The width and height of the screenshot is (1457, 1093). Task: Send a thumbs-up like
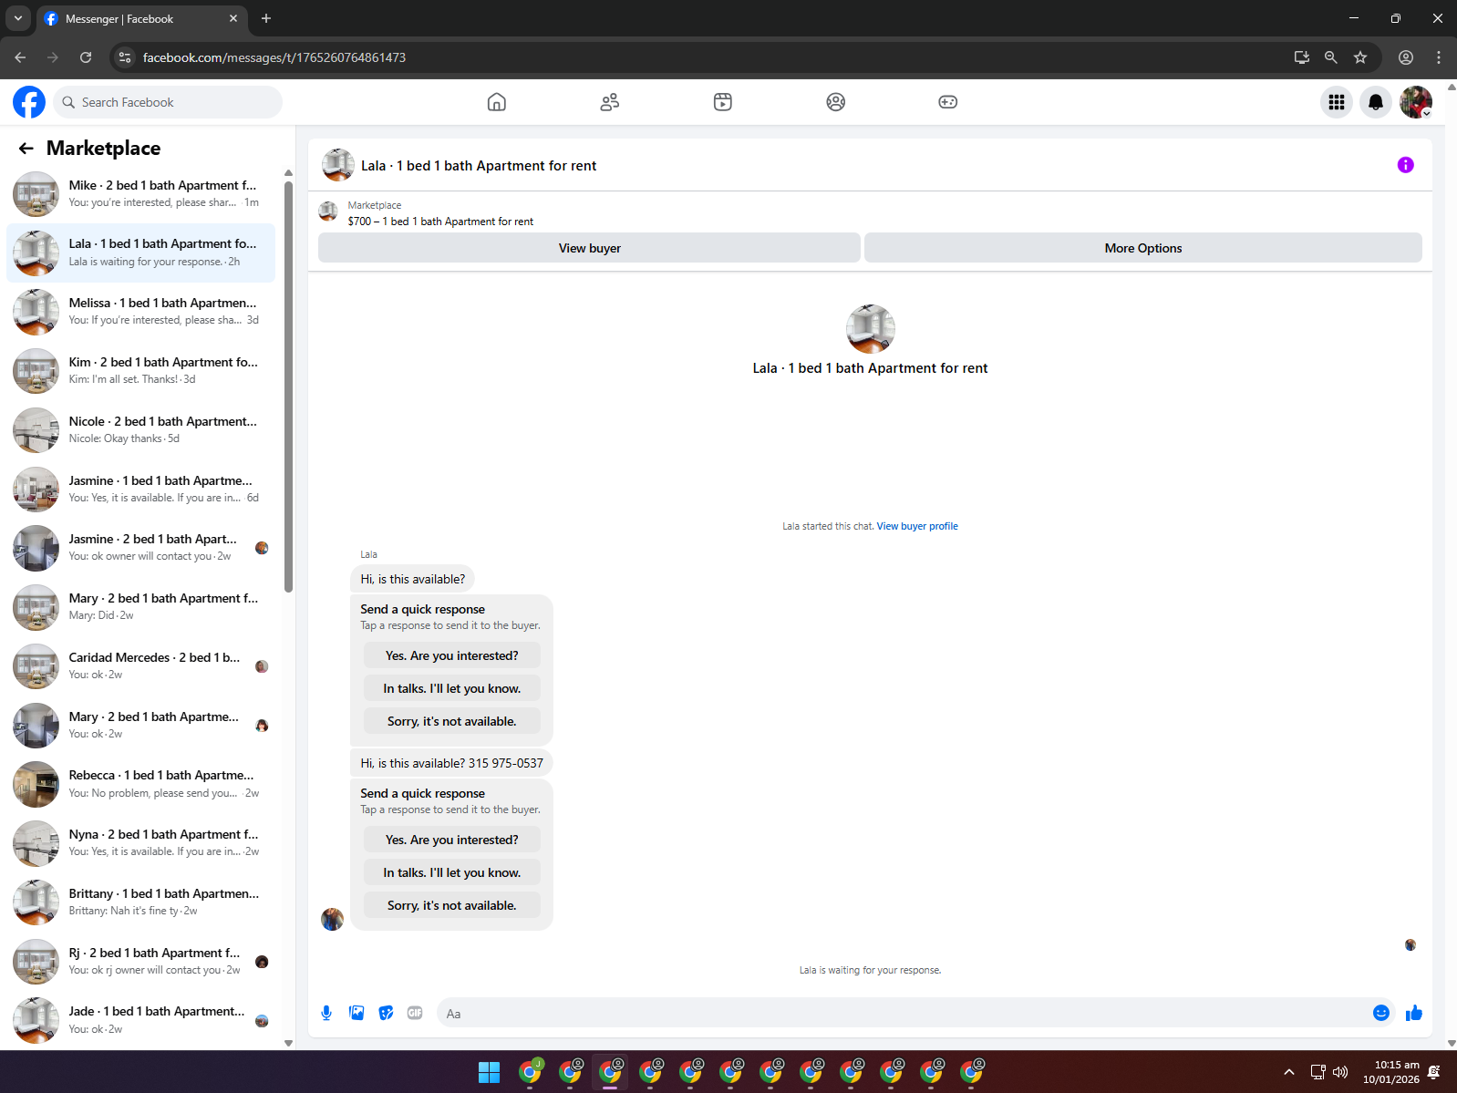tap(1414, 1013)
